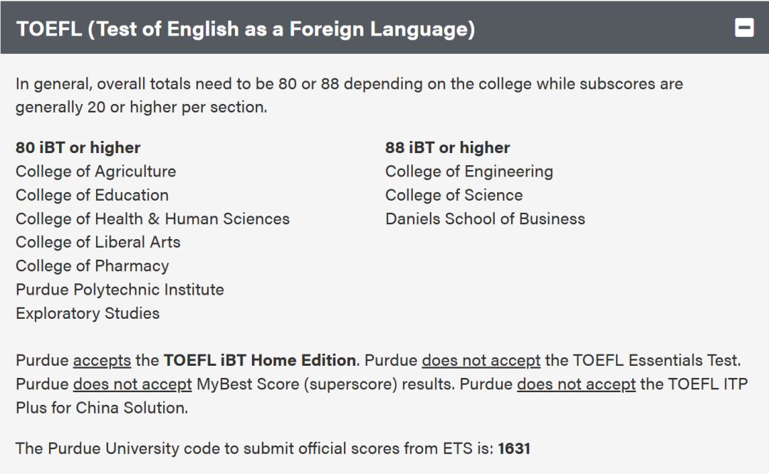
Task: Click the 80 iBT or higher heading
Action: tap(78, 147)
